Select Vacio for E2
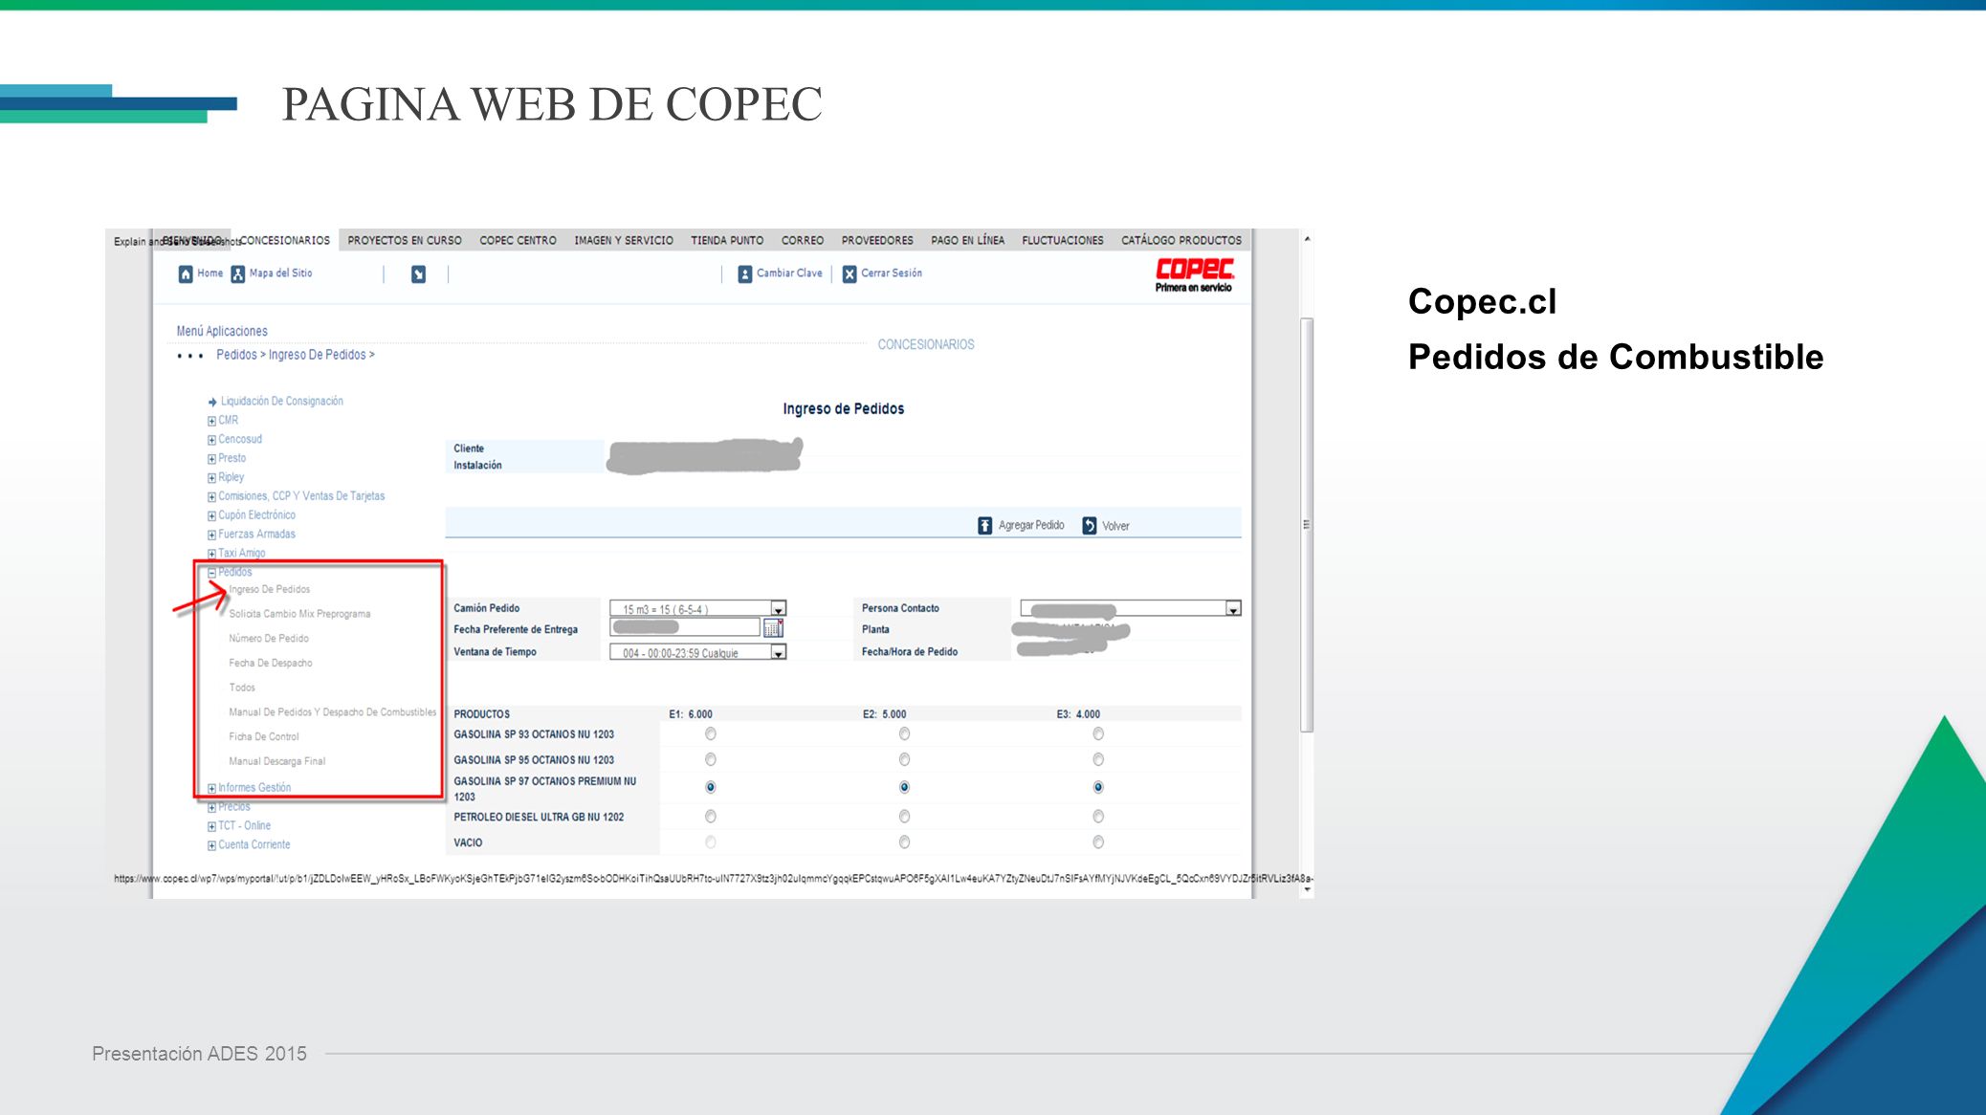The width and height of the screenshot is (1986, 1115). click(x=904, y=842)
